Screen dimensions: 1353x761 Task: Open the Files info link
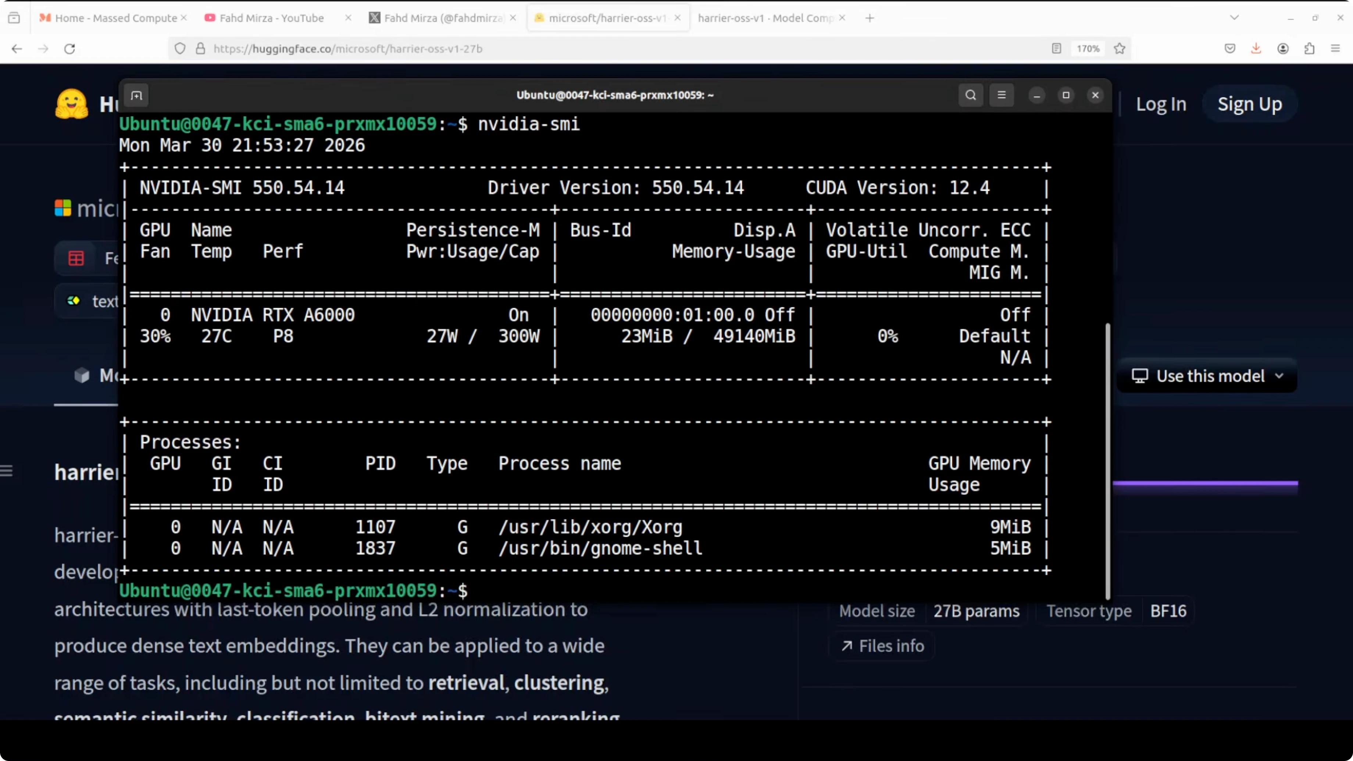click(883, 646)
